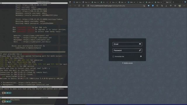Close the DNS browser tab

click(134, 2)
